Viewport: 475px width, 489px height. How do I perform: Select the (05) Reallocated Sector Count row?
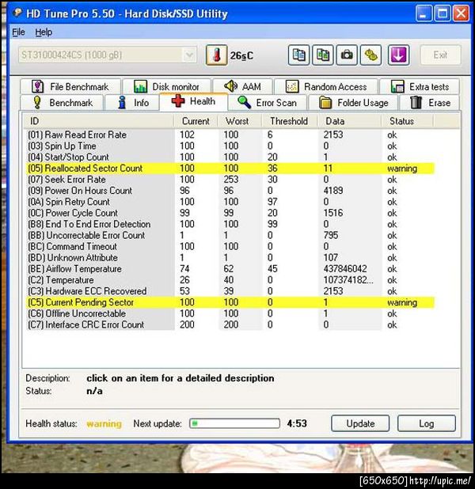click(x=229, y=169)
